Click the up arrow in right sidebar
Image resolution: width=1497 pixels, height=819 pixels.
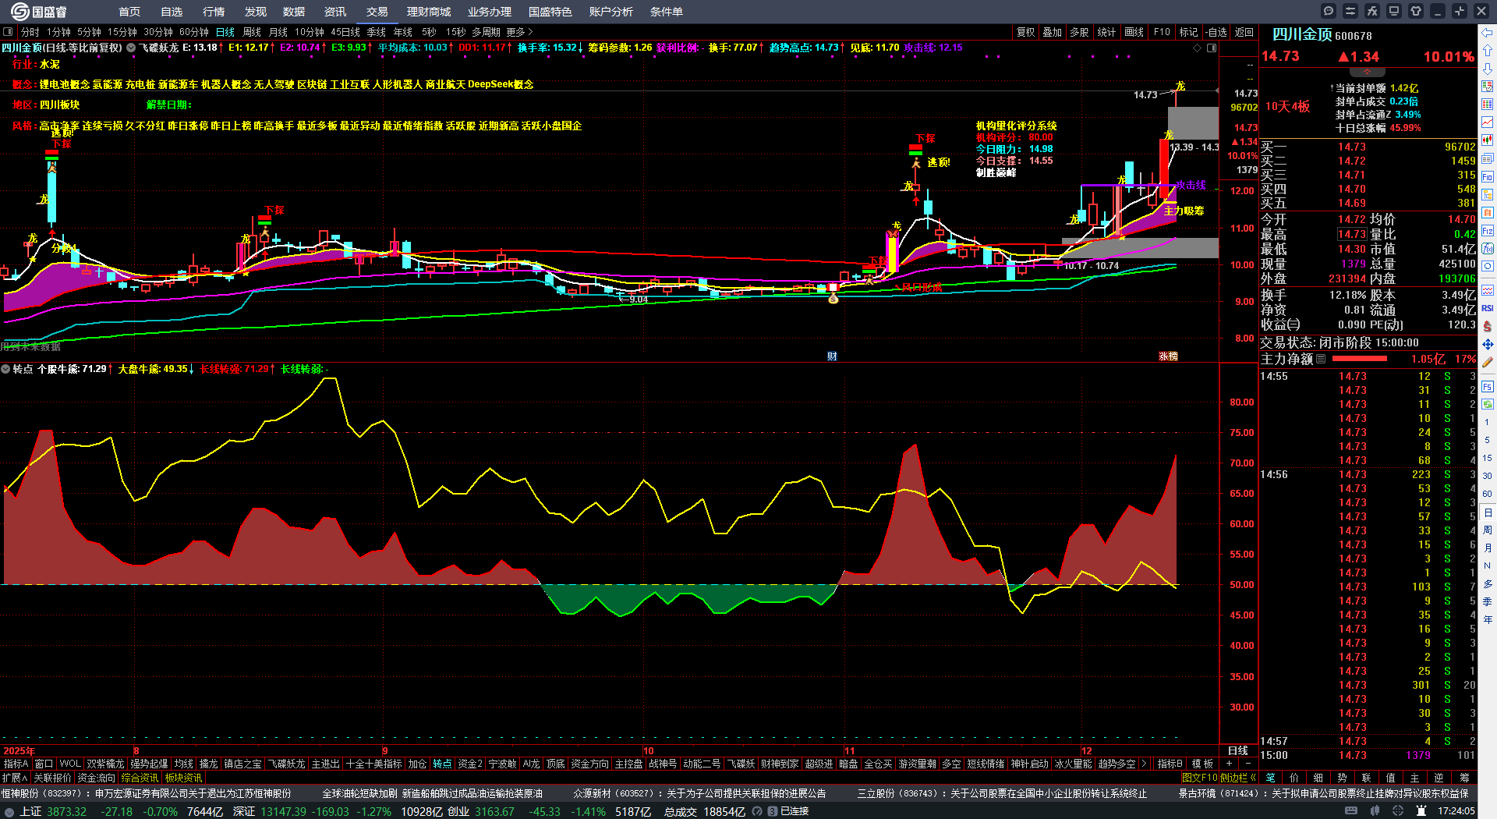click(1488, 50)
